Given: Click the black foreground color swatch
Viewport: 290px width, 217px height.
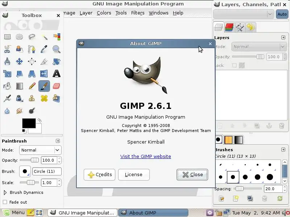Looking at the screenshot, I should click(29, 123).
